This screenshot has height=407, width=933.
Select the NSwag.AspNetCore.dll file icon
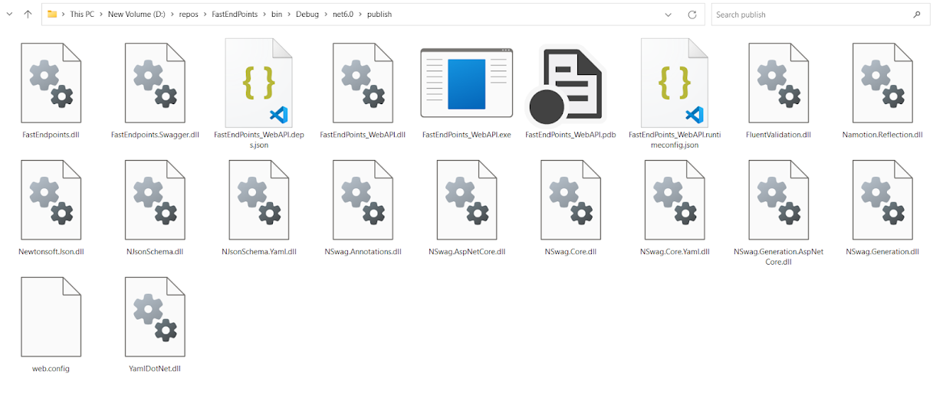[x=467, y=200]
